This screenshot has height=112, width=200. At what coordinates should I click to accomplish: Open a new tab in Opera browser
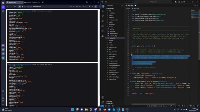[x=43, y=2]
